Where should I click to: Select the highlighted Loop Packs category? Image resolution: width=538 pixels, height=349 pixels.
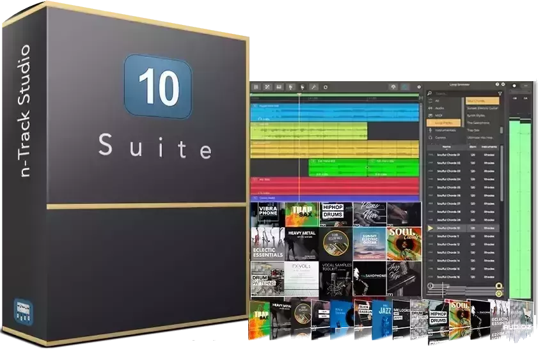tap(443, 123)
